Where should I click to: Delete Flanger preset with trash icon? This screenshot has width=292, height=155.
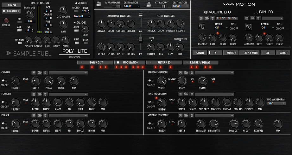click(x=45, y=94)
